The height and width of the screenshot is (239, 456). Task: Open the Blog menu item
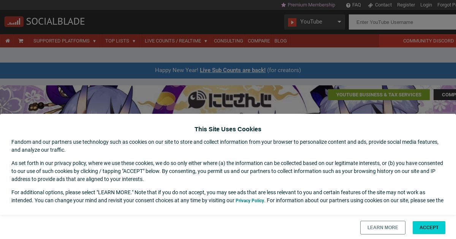(280, 41)
